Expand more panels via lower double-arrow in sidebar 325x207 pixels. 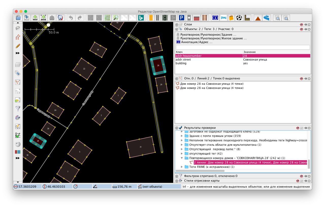18,158
